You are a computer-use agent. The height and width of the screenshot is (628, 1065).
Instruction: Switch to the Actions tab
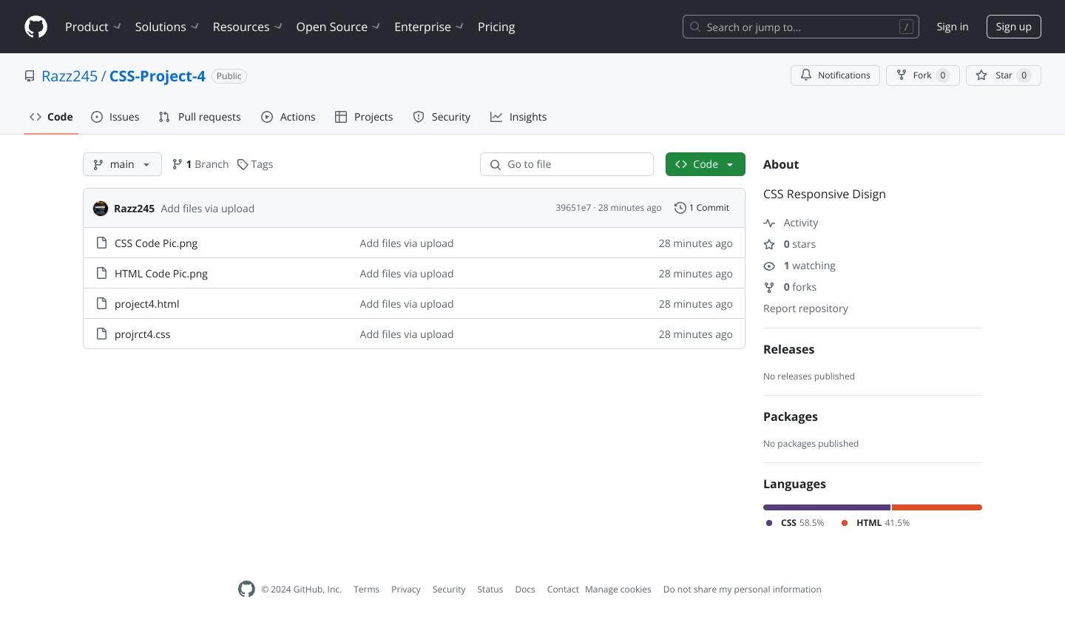[288, 117]
